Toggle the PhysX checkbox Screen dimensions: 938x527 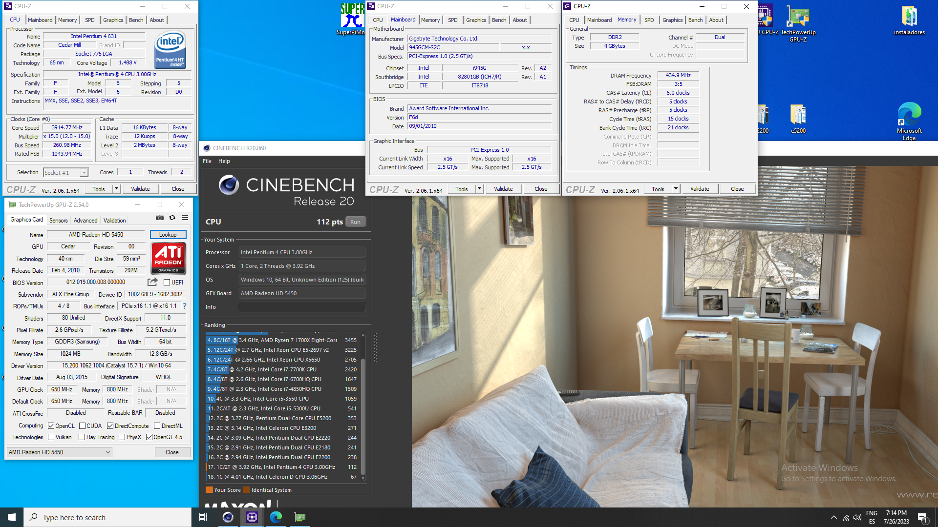click(x=122, y=437)
